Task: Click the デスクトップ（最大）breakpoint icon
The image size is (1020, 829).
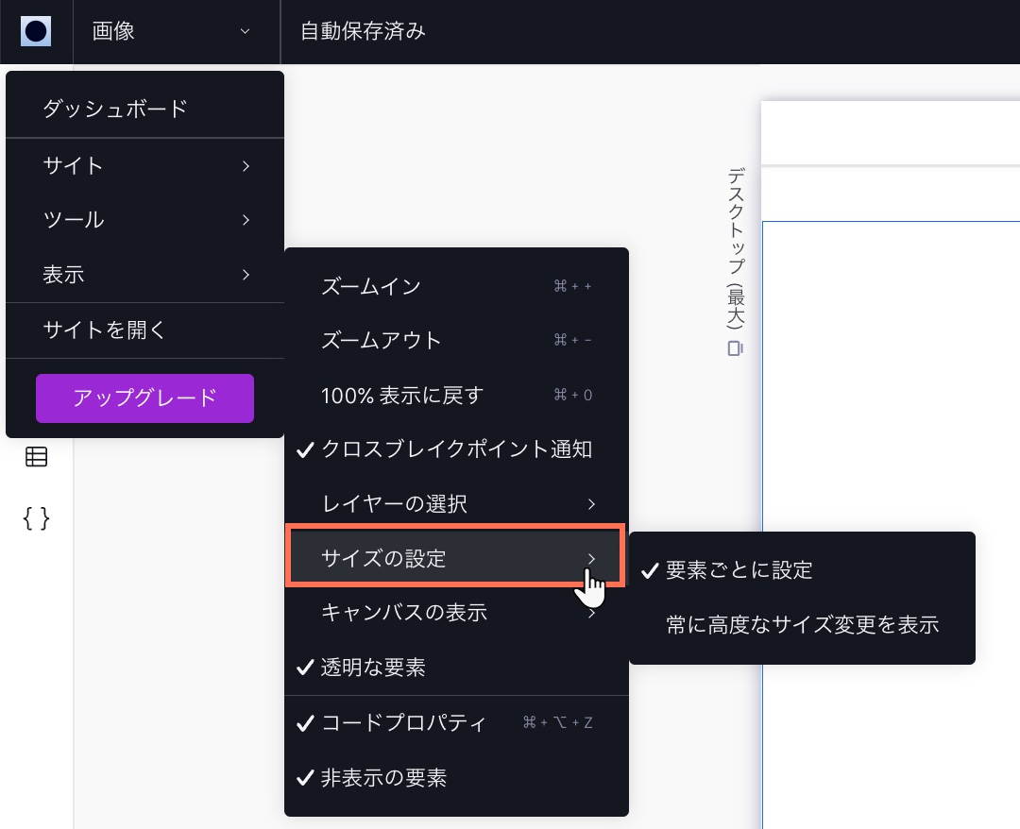Action: (x=734, y=348)
